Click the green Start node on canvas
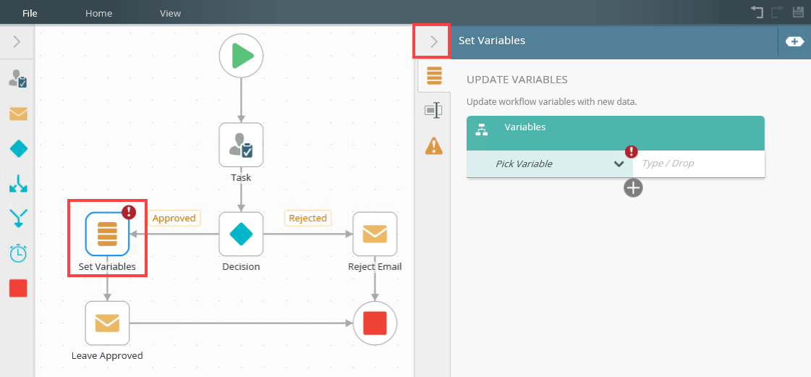The image size is (811, 377). (241, 55)
